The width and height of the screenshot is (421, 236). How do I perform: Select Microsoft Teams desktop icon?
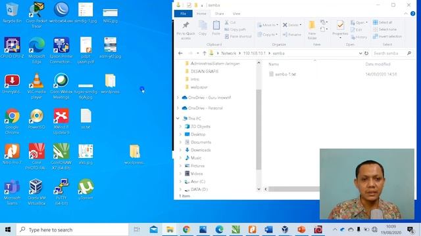coord(12,191)
